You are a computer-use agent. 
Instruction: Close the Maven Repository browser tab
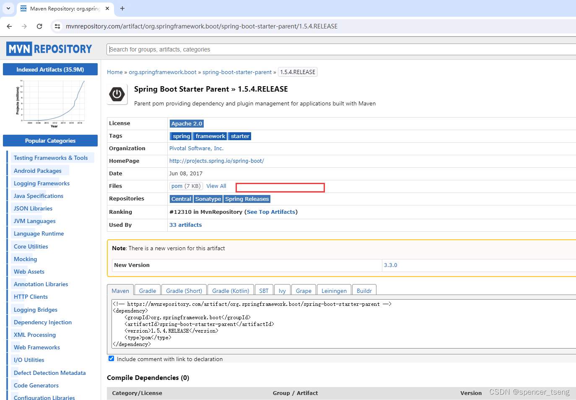click(x=107, y=8)
